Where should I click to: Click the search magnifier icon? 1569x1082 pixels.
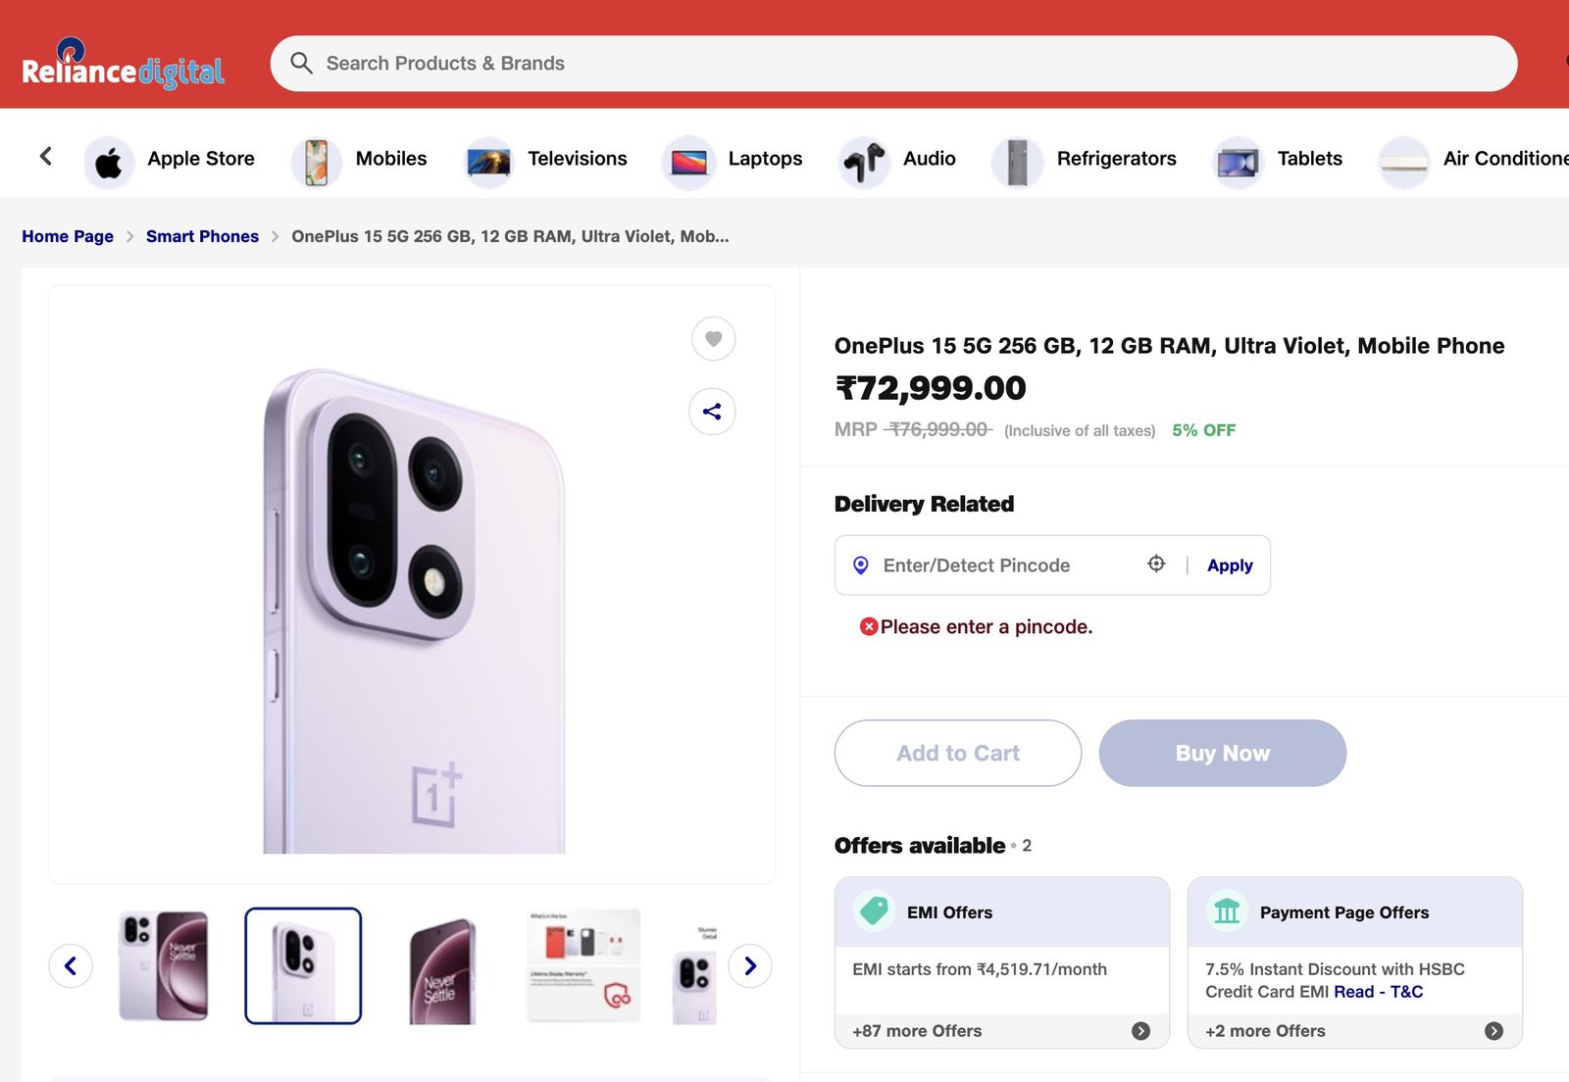click(301, 64)
